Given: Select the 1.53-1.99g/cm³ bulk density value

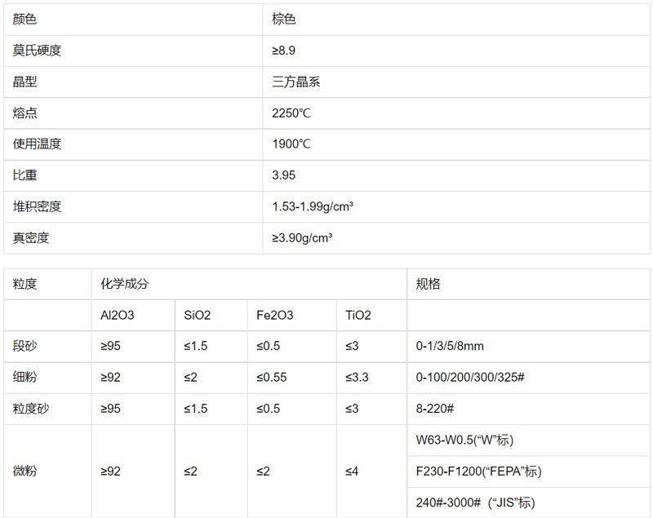Looking at the screenshot, I should coord(313,206).
